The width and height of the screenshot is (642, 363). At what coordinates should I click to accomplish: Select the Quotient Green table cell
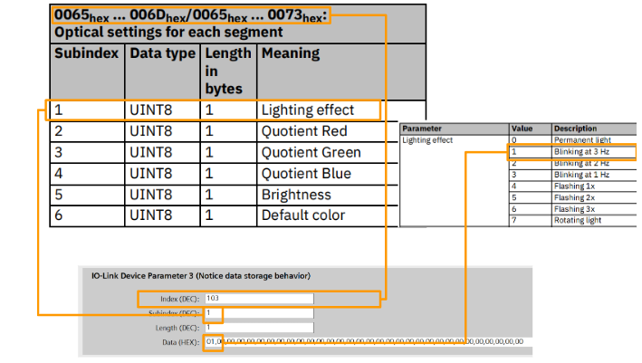coord(311,152)
